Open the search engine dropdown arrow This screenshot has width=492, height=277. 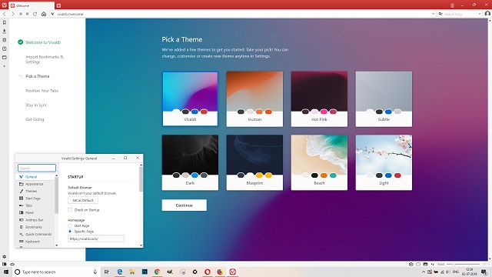coord(479,14)
